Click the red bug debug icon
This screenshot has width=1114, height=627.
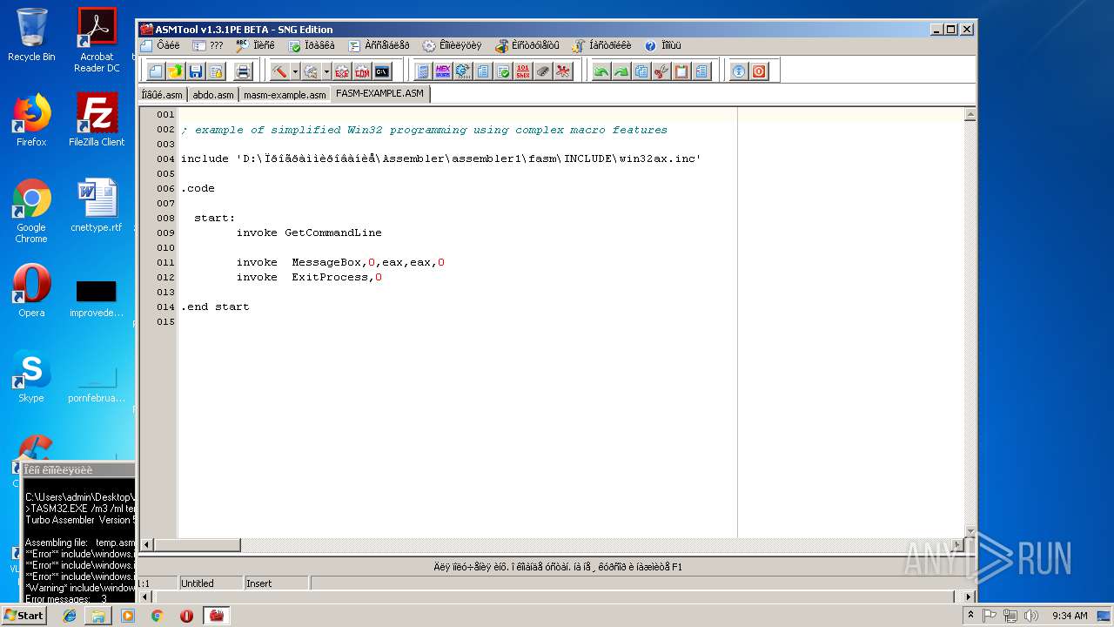coord(564,71)
